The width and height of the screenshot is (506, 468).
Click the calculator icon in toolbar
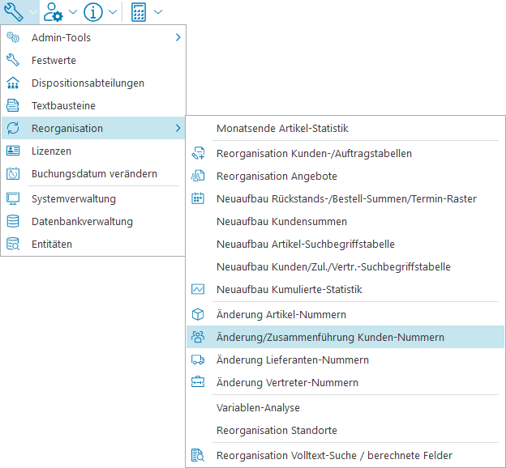(139, 12)
